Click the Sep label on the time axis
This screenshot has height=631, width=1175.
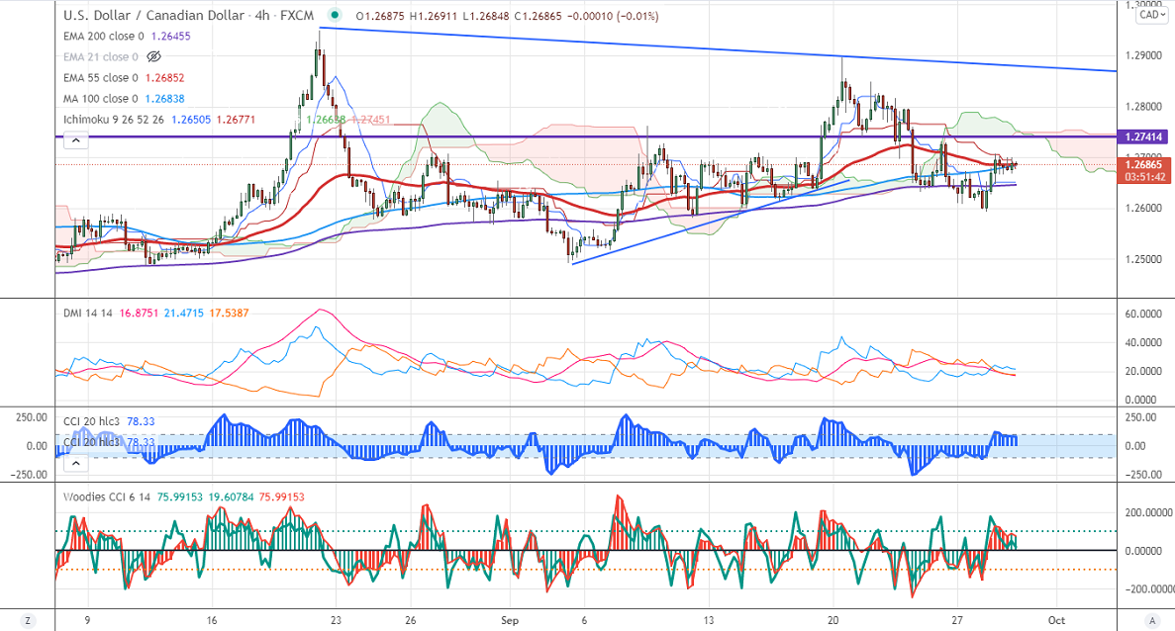510,620
